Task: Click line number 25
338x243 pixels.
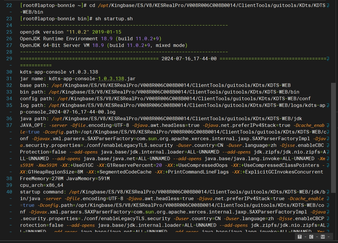Action: click(9, 32)
